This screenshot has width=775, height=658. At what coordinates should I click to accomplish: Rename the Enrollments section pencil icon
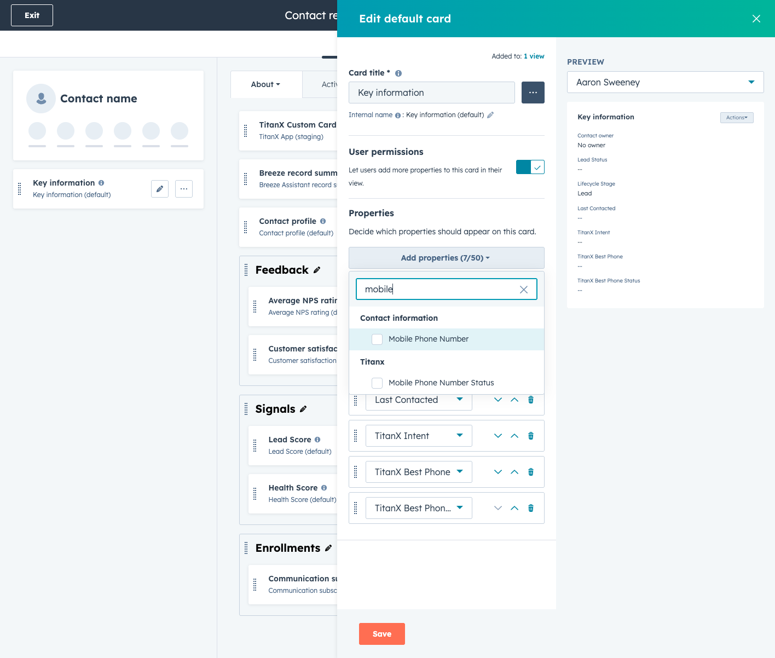328,548
